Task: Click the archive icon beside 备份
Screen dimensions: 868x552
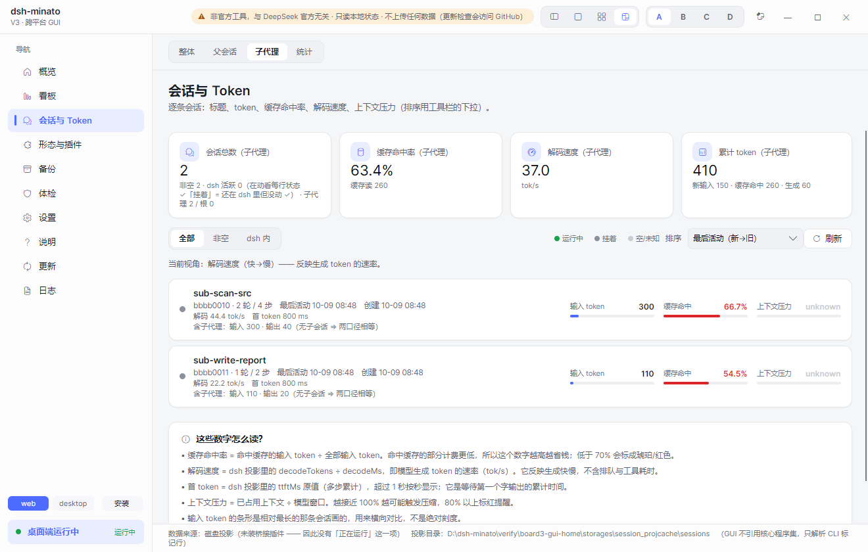Action: coord(27,169)
